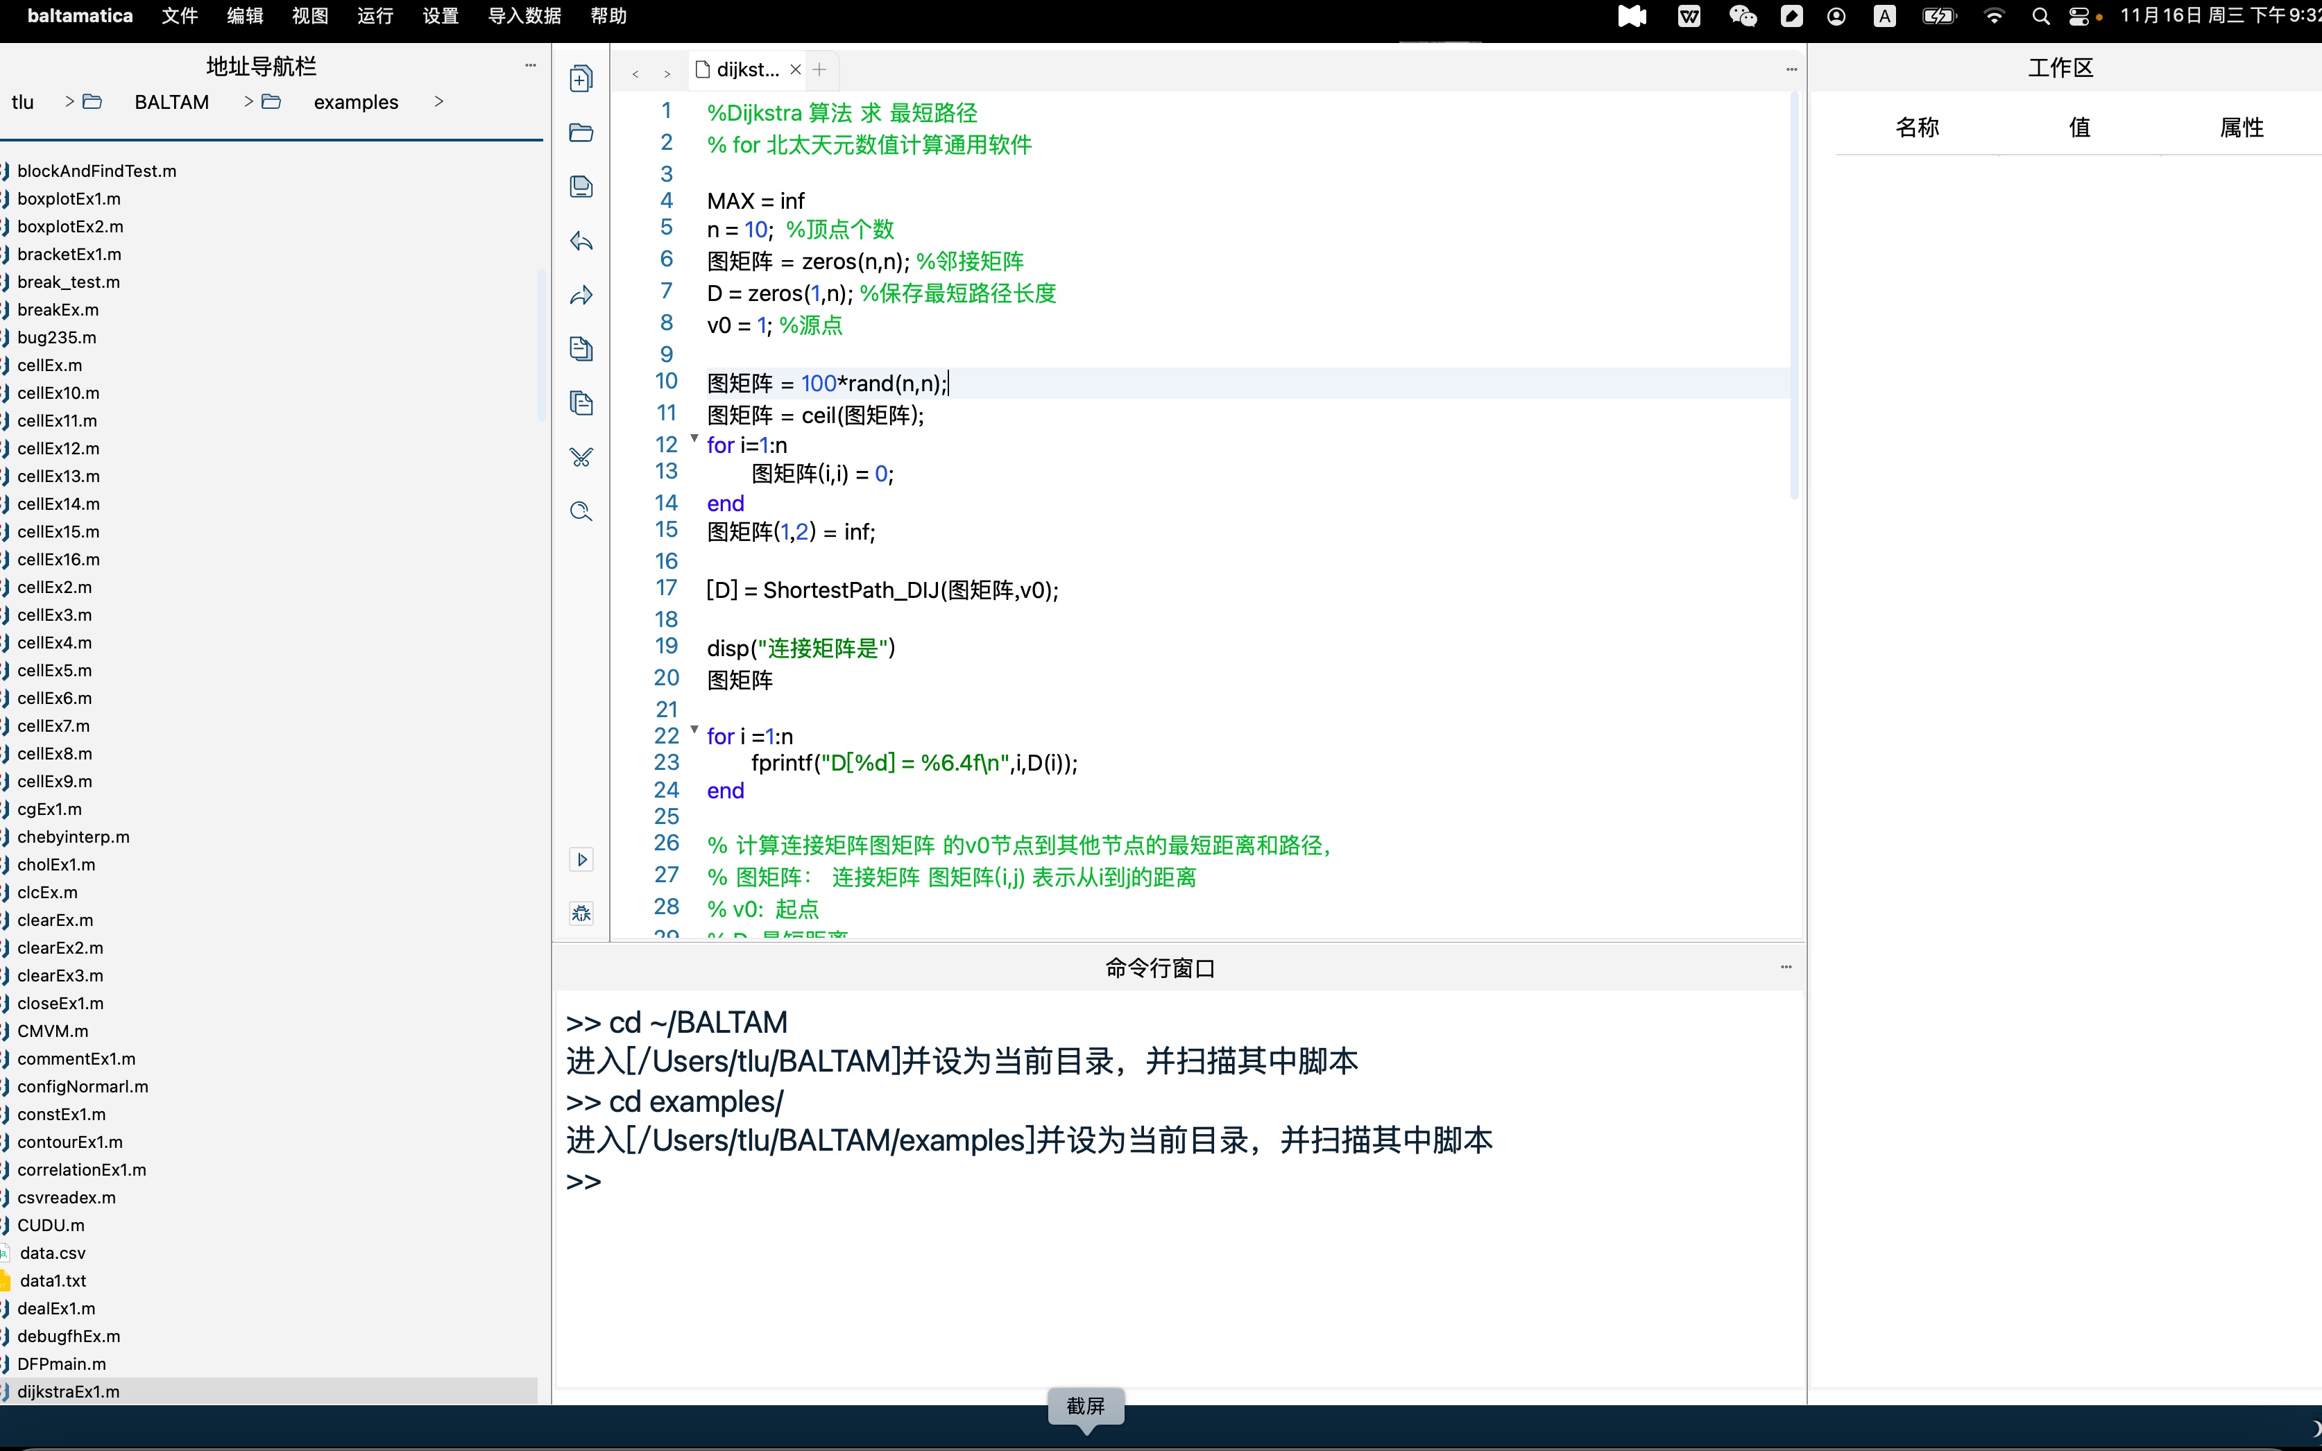Click the 值 column header in workspace

click(x=2079, y=127)
